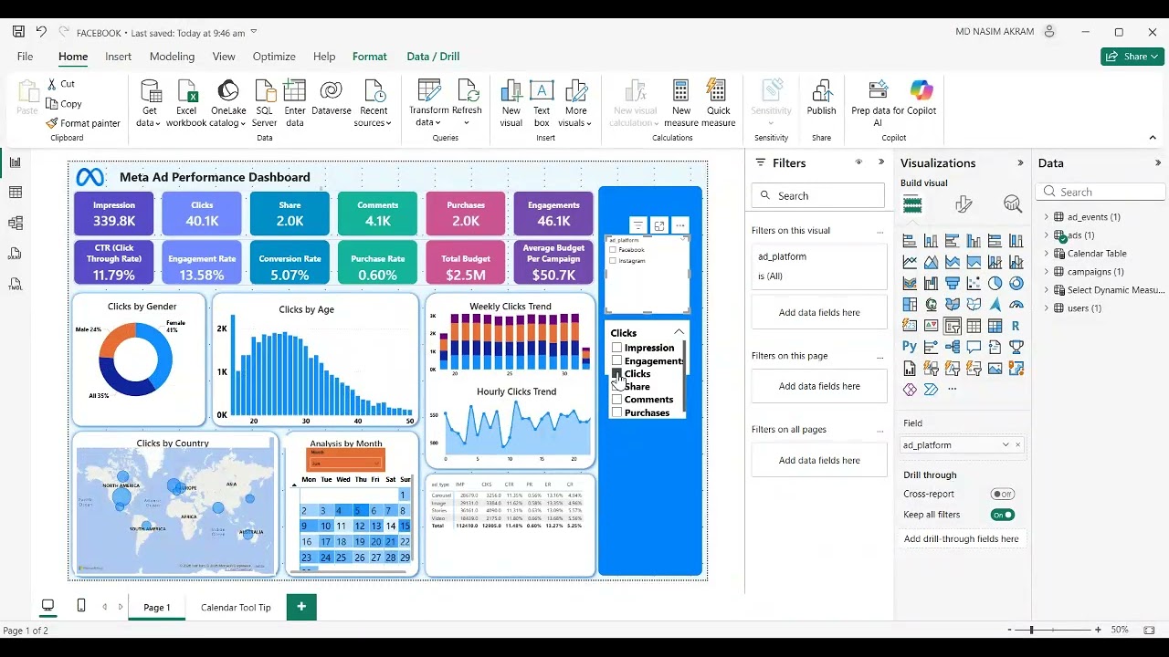1169x657 pixels.
Task: Expand the users table
Action: click(1047, 308)
